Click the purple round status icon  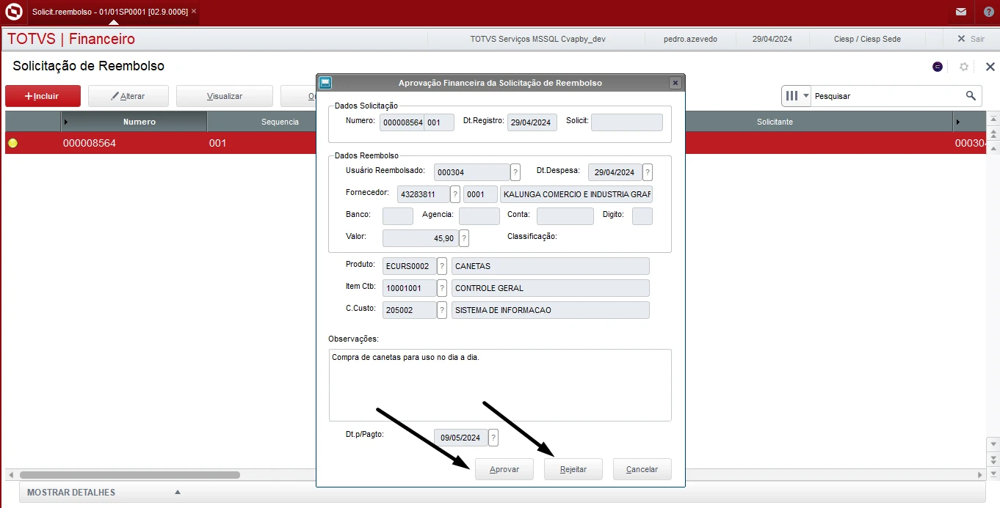(x=938, y=67)
